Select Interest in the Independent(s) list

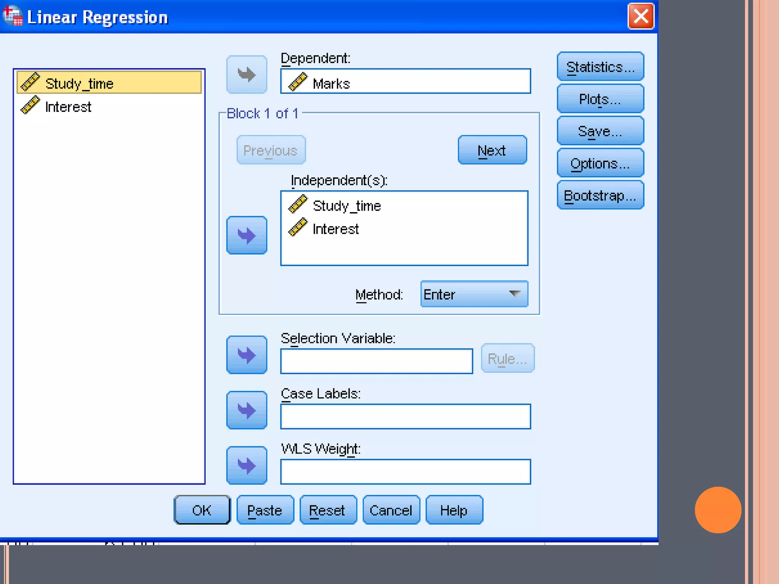(x=335, y=229)
